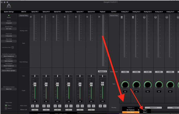The width and height of the screenshot is (179, 114).
Task: Click the Optical IN 6 input icon
Action: click(x=65, y=17)
